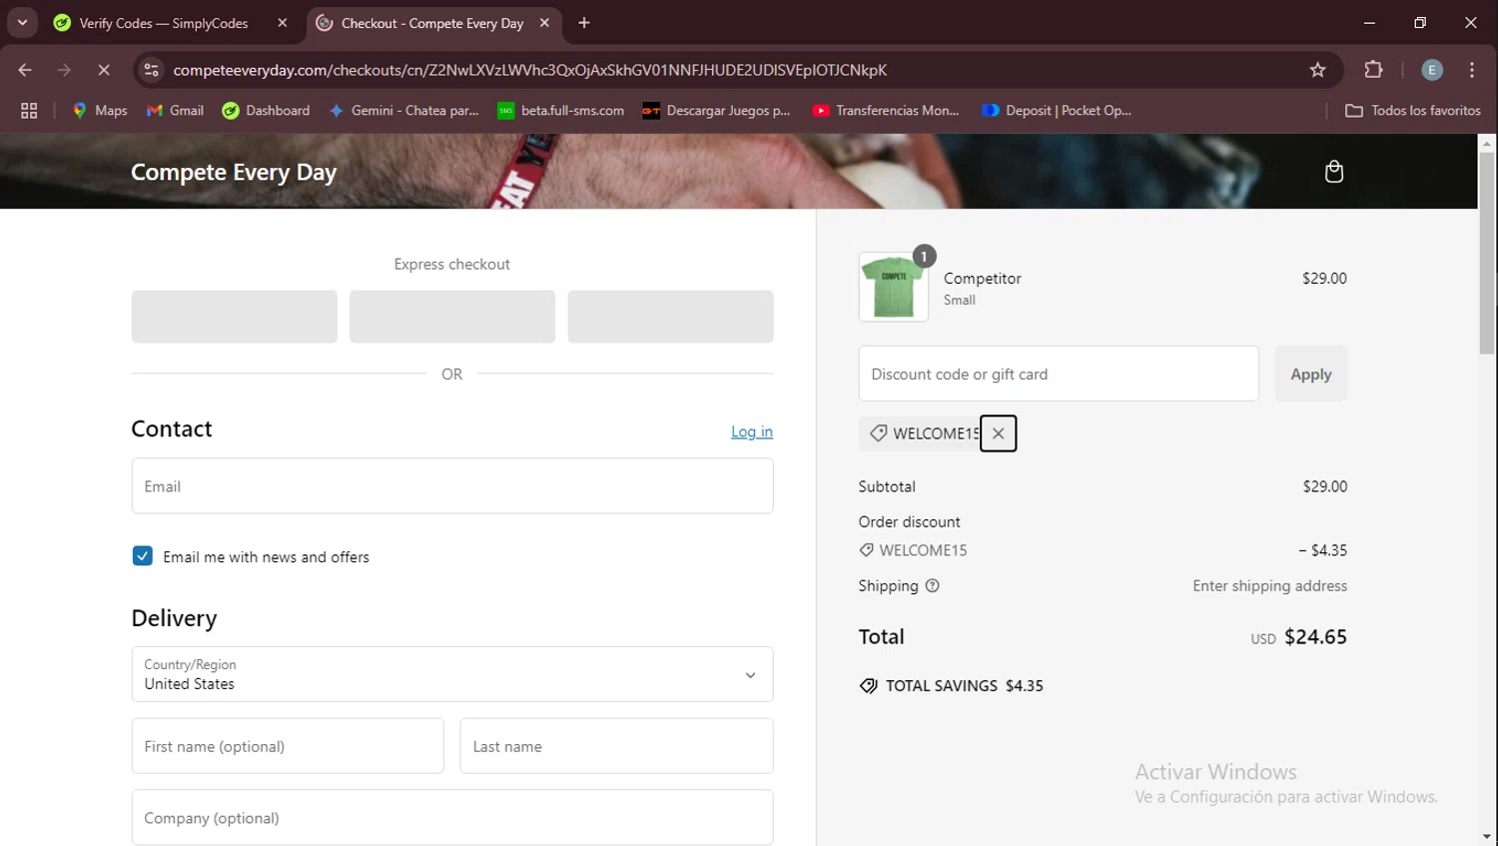The width and height of the screenshot is (1498, 846).
Task: Open the apps grid in bookmarks bar
Action: click(29, 111)
